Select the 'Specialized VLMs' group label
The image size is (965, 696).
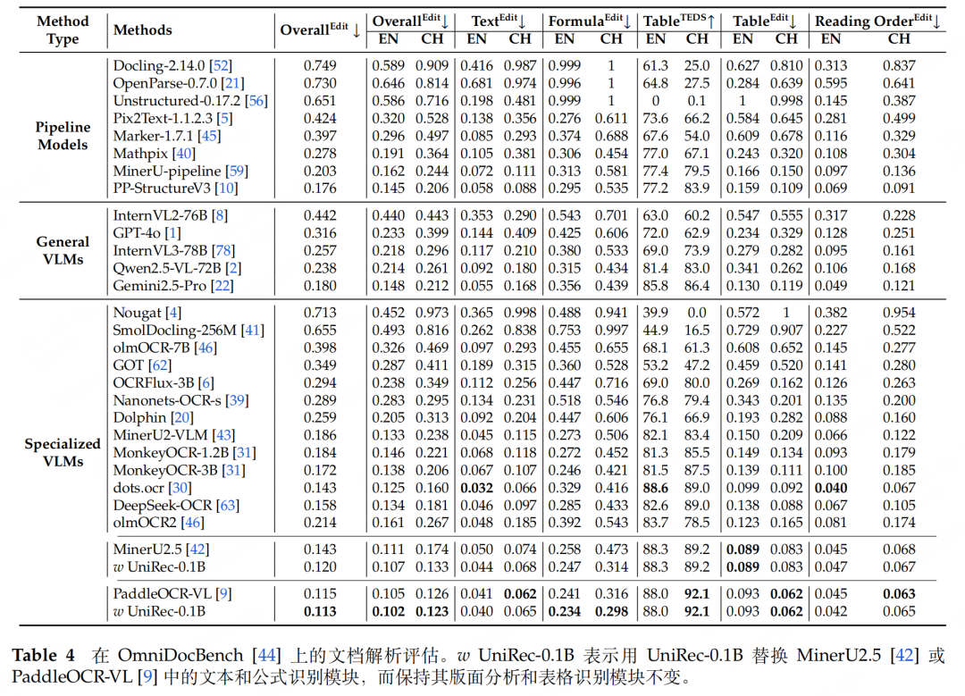[63, 452]
